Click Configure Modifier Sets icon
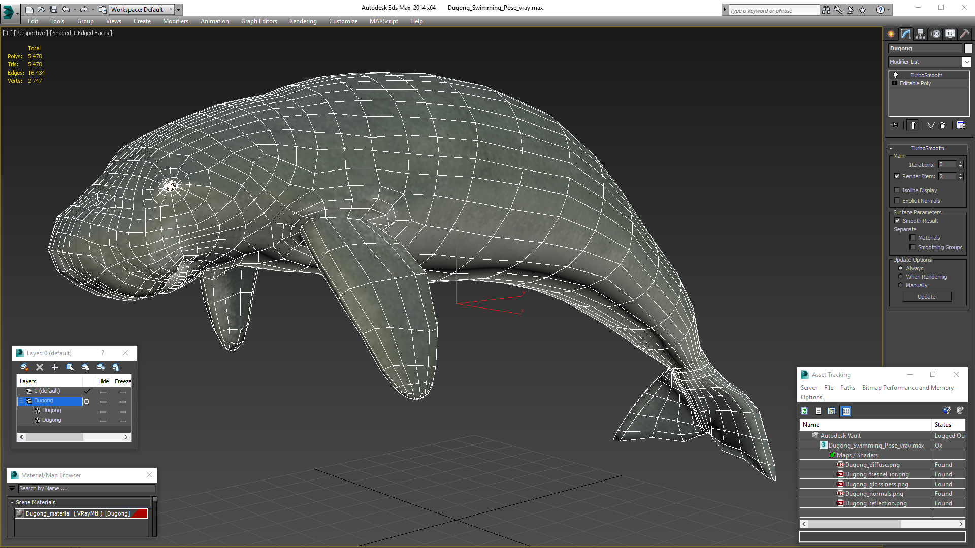 point(961,125)
